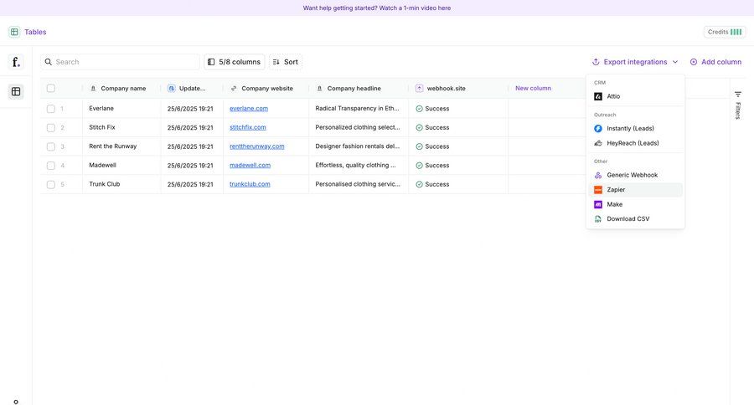This screenshot has height=405, width=754.
Task: Collapse the Export integrations dropdown chevron
Action: point(675,62)
